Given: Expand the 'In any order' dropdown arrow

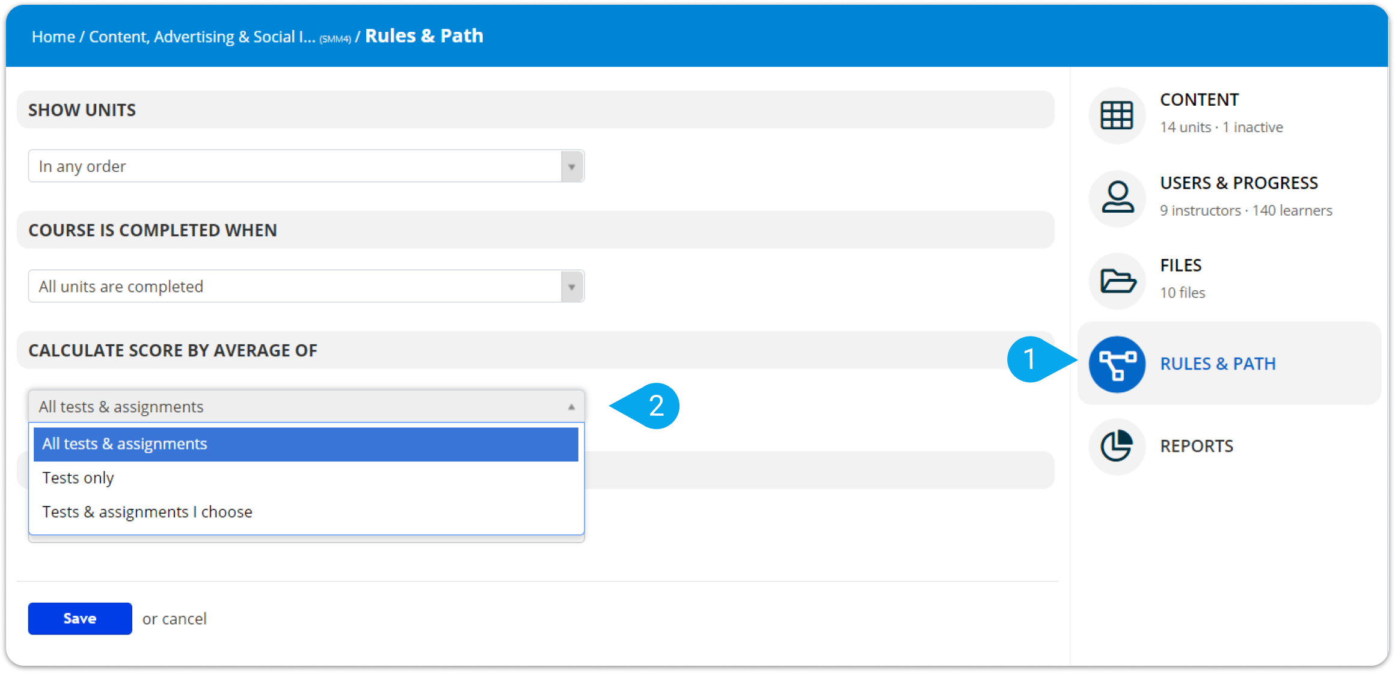Looking at the screenshot, I should [572, 166].
